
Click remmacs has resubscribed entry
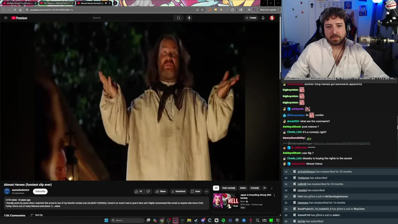click(x=321, y=203)
